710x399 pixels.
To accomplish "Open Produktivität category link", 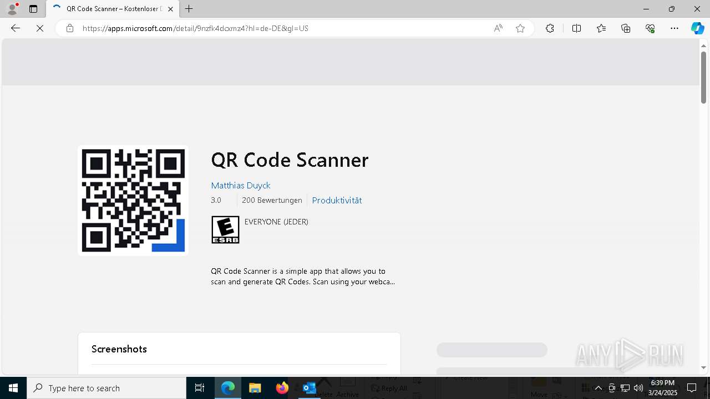I will click(337, 200).
